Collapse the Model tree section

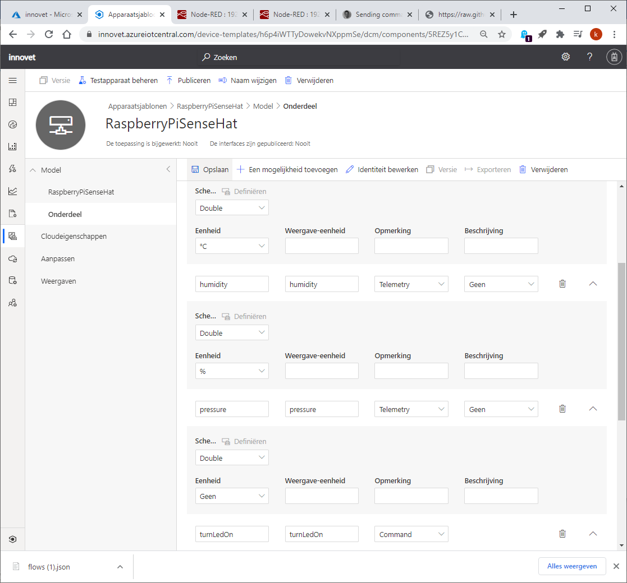(33, 170)
